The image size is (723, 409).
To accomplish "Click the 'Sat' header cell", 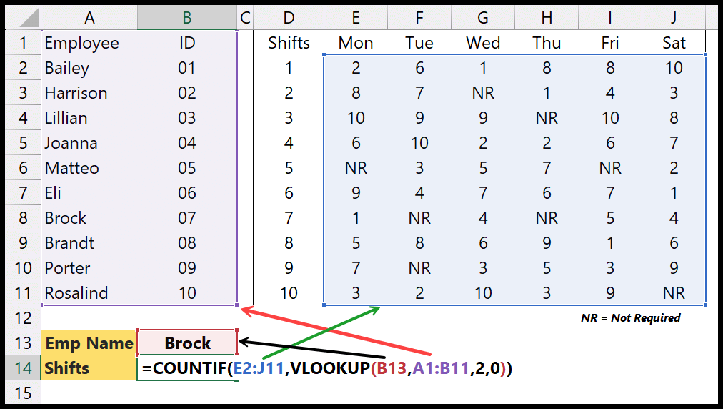I will click(674, 43).
